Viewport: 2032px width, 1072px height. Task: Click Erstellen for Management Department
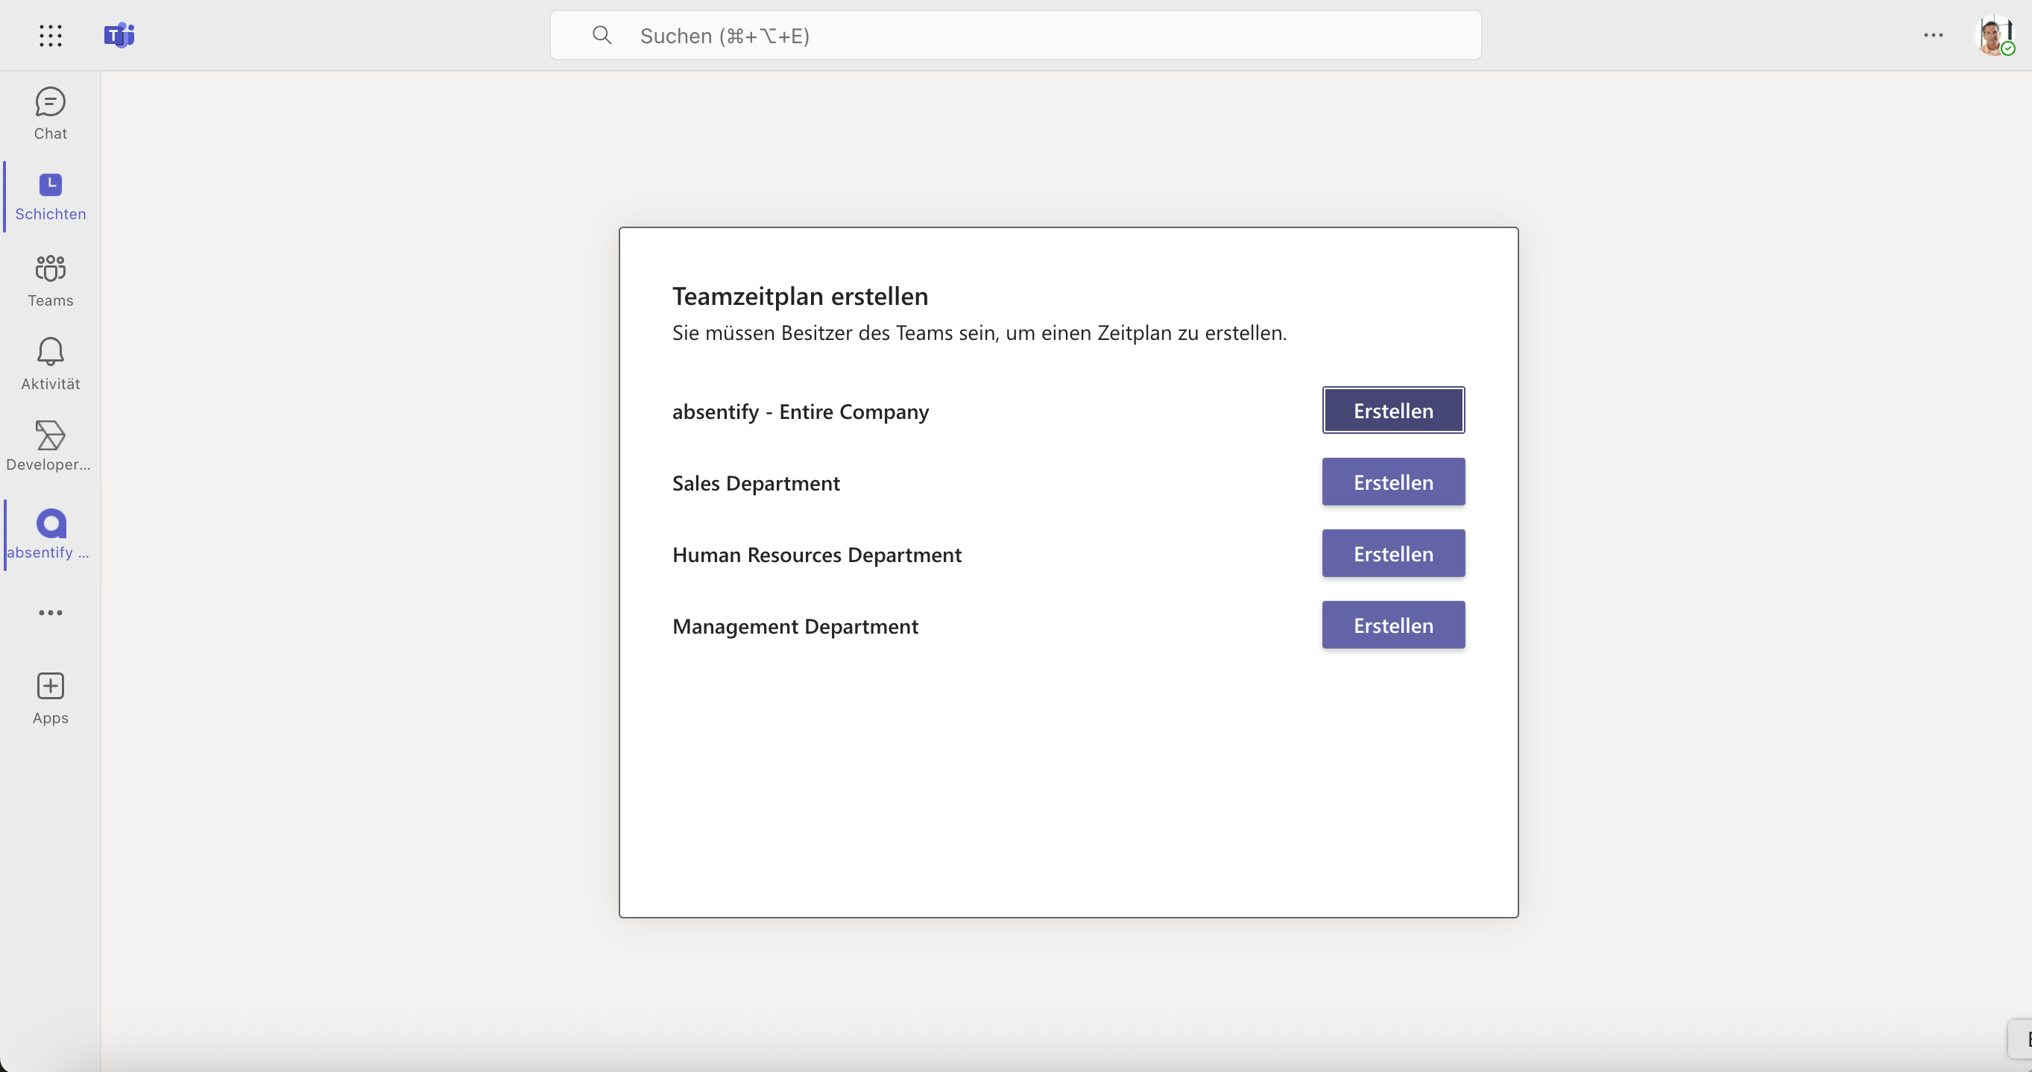pyautogui.click(x=1393, y=625)
